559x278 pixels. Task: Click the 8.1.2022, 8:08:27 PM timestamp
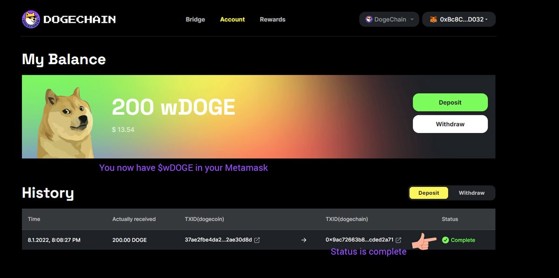[x=54, y=240]
